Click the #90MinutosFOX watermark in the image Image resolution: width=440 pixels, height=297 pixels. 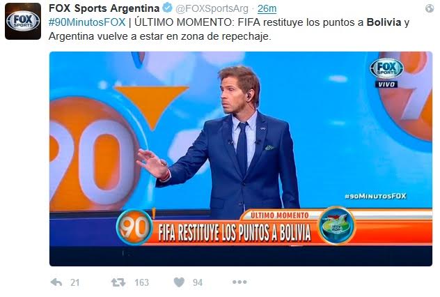(375, 196)
